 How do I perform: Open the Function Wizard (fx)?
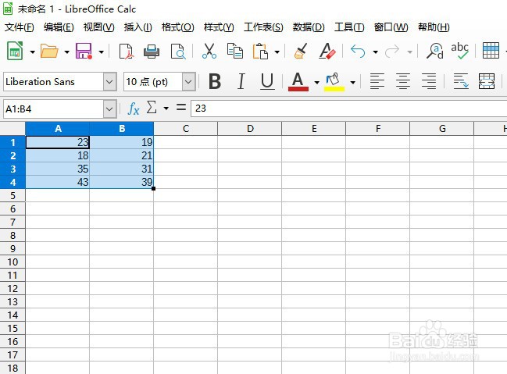(134, 109)
